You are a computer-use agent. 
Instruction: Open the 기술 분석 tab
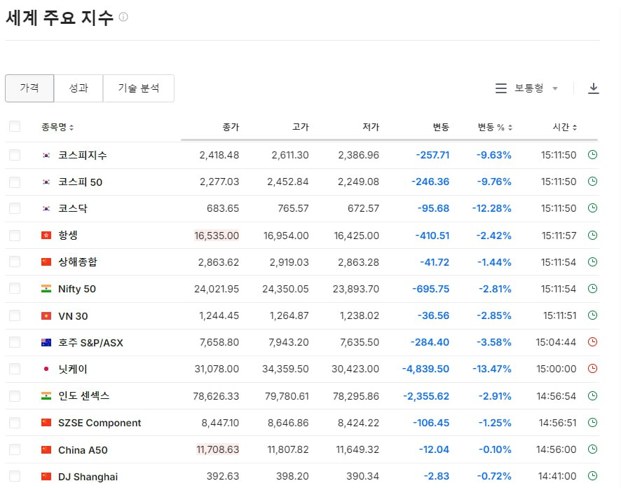pyautogui.click(x=139, y=88)
